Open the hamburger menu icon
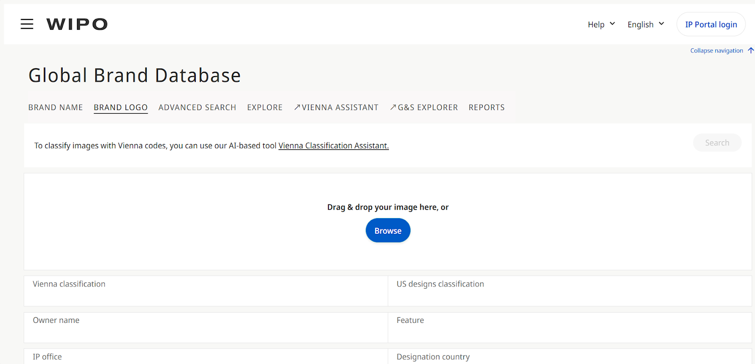Image resolution: width=755 pixels, height=364 pixels. (27, 24)
